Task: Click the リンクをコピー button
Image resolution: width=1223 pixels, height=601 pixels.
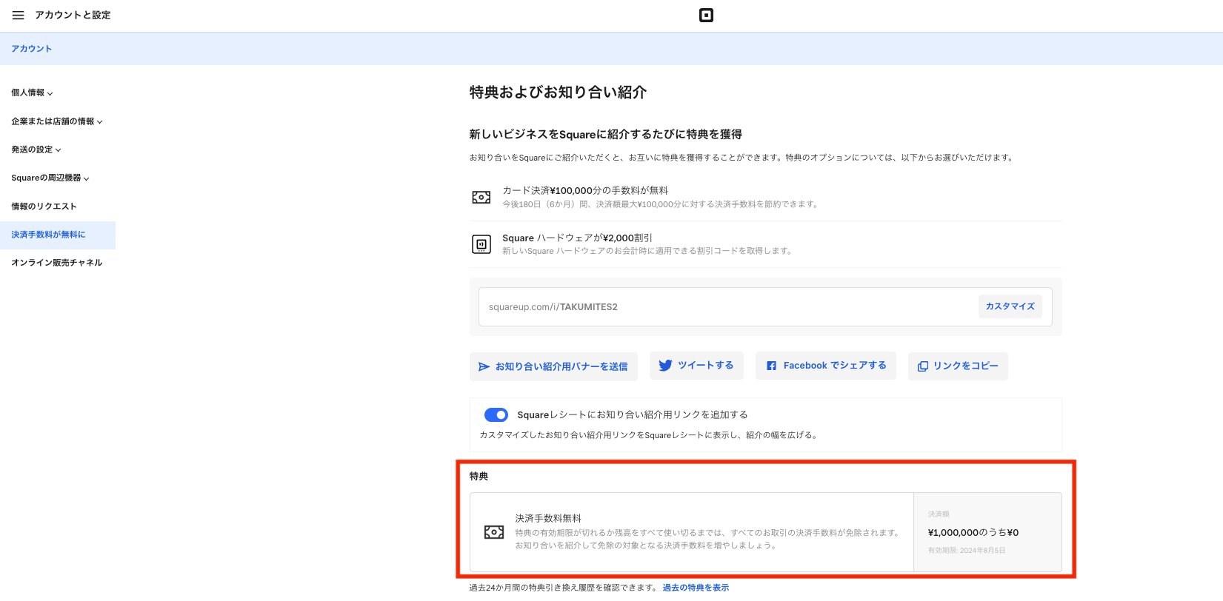Action: pyautogui.click(x=958, y=366)
